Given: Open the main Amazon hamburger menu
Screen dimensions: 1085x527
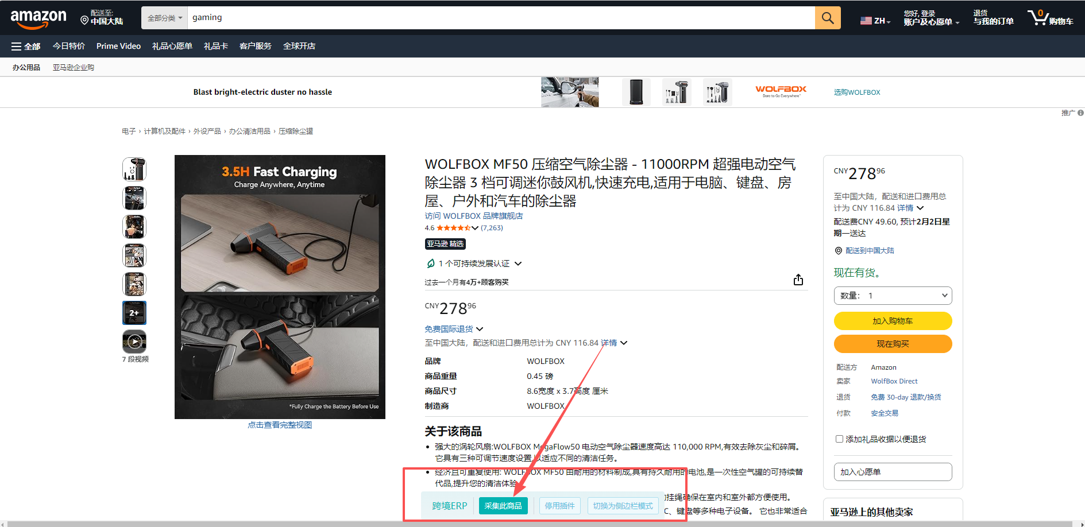Looking at the screenshot, I should pos(25,46).
